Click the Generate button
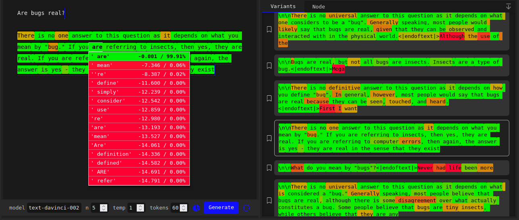Image resolution: width=519 pixels, height=220 pixels. [221, 207]
